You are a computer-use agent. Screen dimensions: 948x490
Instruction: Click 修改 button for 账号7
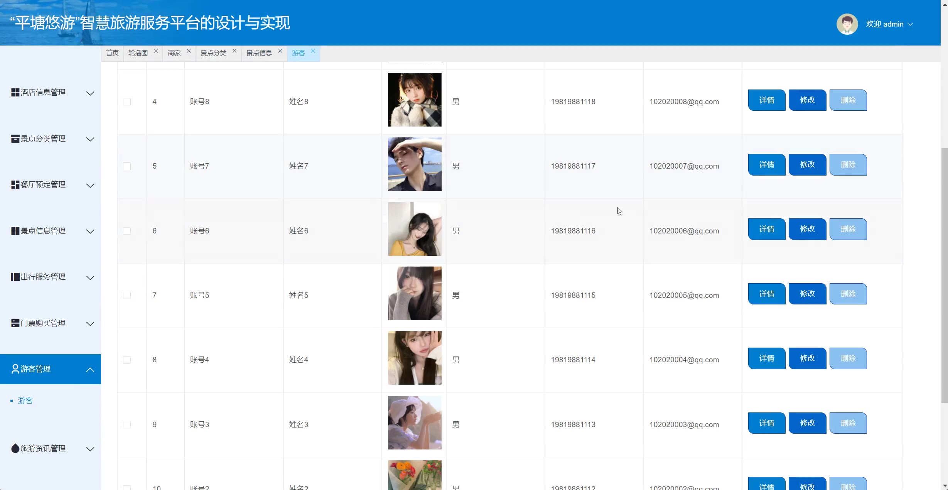tap(807, 165)
